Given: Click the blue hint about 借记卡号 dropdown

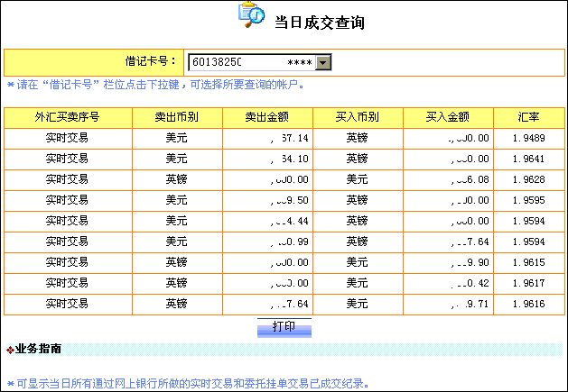Looking at the screenshot, I should point(156,85).
